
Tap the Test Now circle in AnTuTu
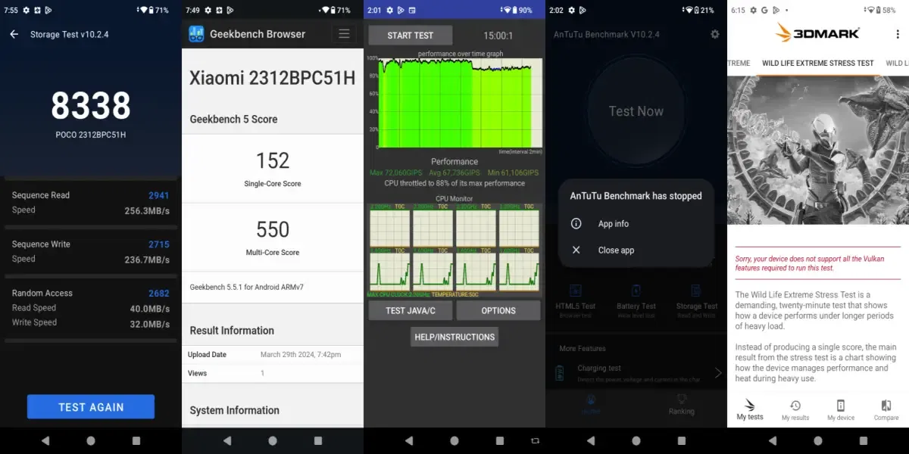tap(636, 111)
